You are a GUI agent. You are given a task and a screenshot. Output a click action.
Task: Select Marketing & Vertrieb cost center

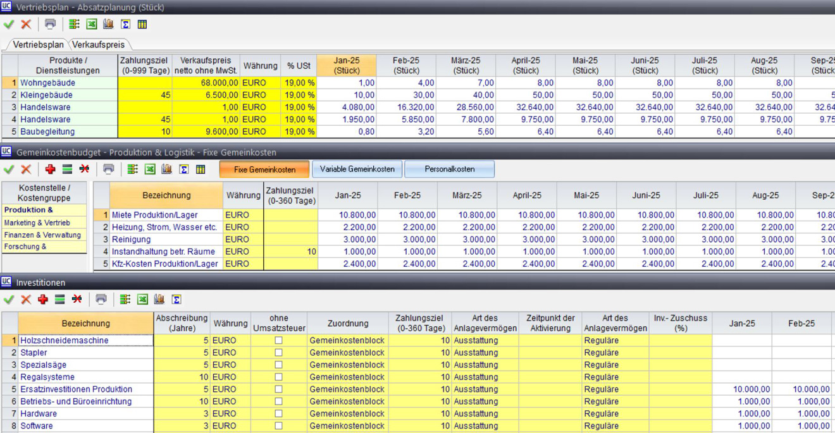tap(37, 223)
